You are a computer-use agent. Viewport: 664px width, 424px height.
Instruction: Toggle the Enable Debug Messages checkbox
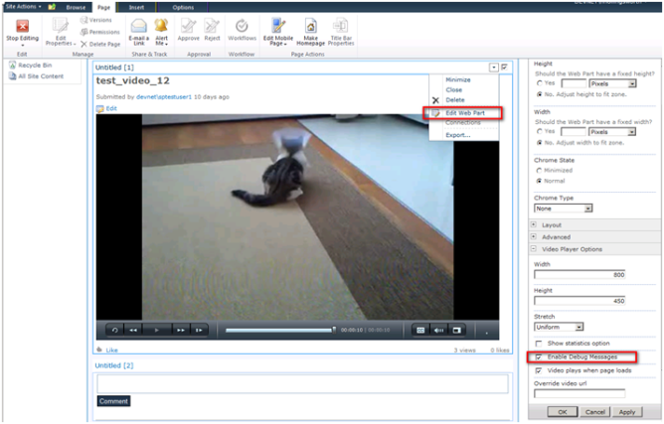click(x=540, y=356)
